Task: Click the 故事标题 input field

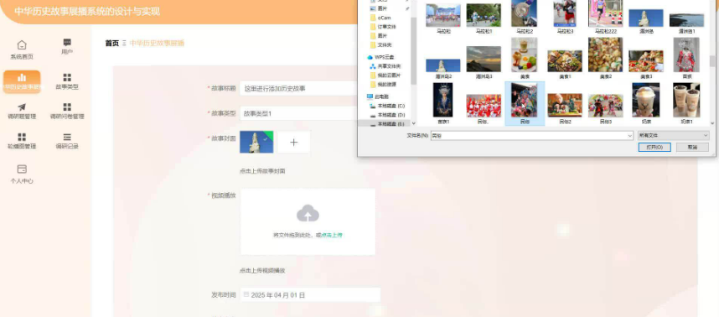Action: 298,89
